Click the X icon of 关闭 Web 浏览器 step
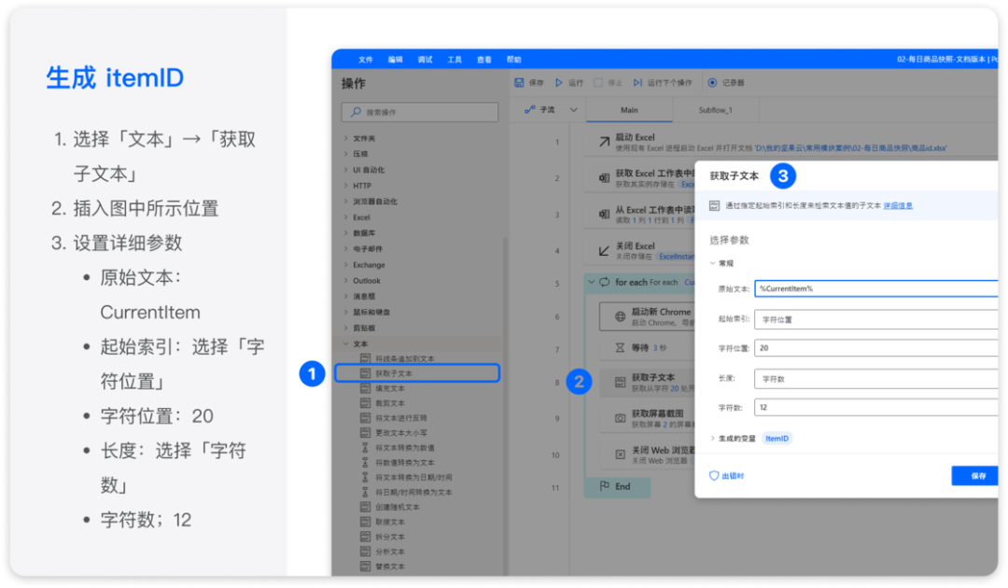Viewport: 1008px width, 588px height. 620,455
